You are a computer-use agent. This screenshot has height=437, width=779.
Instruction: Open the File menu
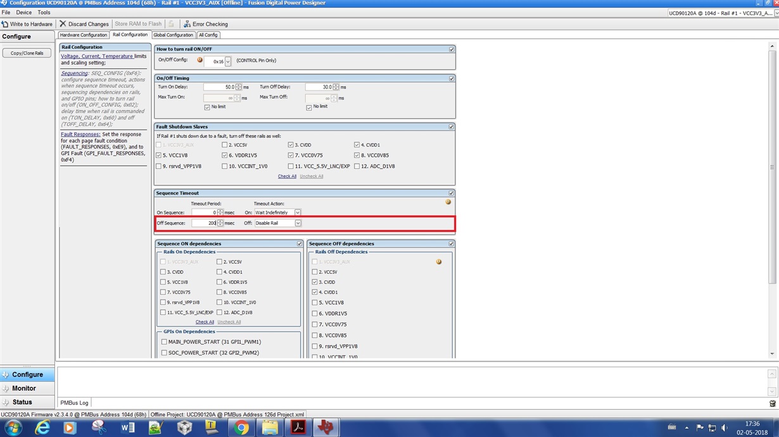tap(6, 13)
